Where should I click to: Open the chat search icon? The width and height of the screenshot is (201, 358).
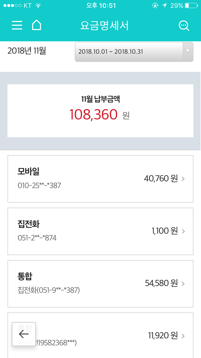184,26
